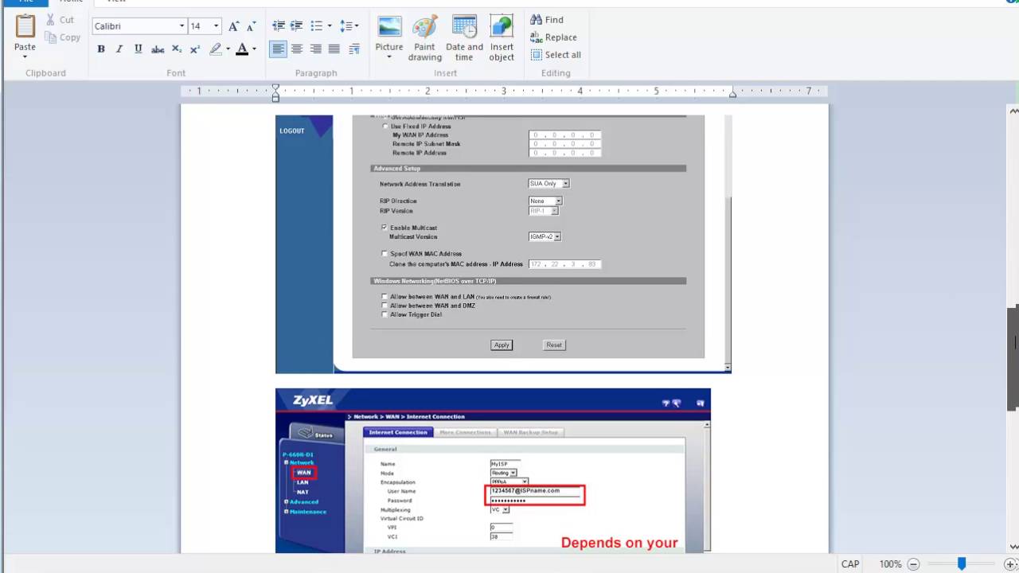Toggle bold formatting
Screen dimensions: 1019x573
click(x=101, y=49)
